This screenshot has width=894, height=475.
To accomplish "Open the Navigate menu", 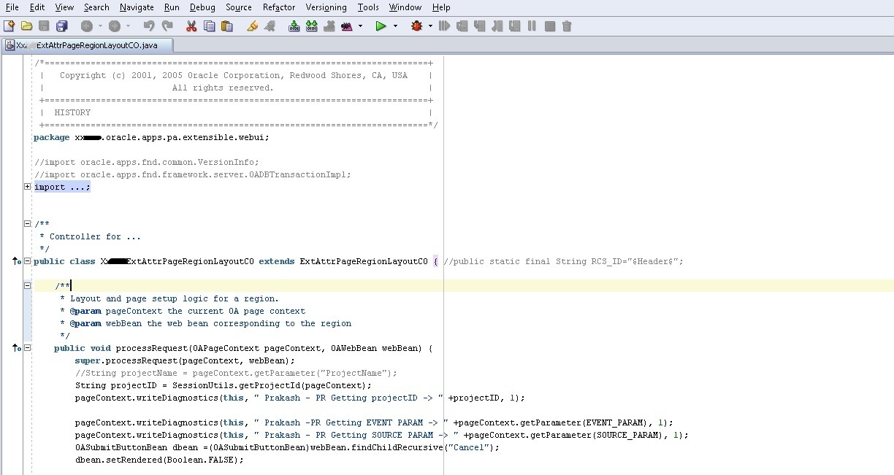I will point(137,7).
